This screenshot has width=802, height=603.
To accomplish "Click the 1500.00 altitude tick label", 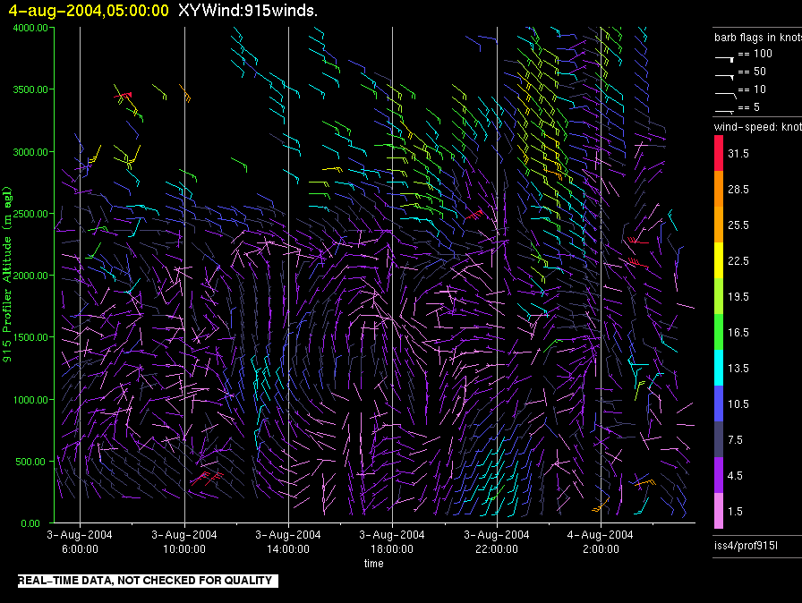I will pos(30,337).
